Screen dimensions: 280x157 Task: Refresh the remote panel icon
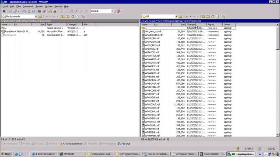217,17
